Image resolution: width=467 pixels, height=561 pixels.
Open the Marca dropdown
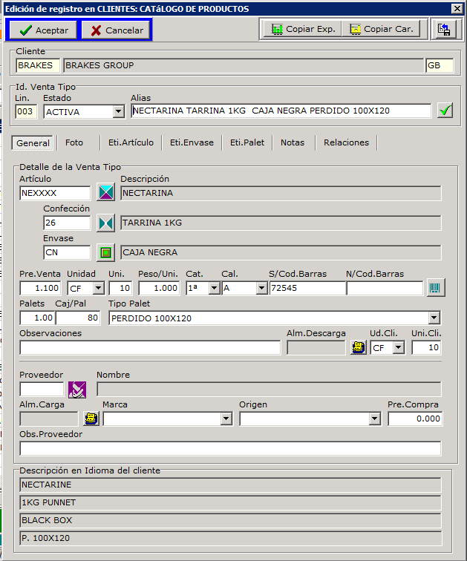226,419
